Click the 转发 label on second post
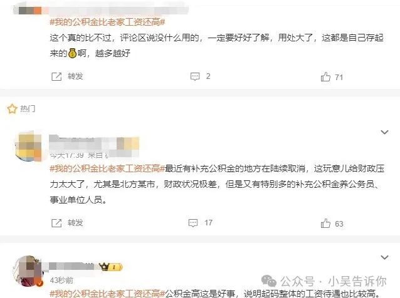Screen dimensions: 400x298 point(75,223)
